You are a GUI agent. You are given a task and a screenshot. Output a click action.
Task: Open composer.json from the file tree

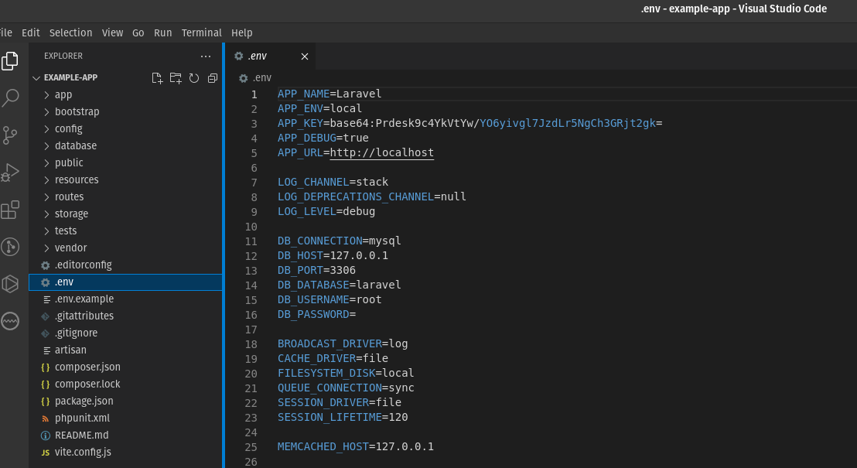87,367
